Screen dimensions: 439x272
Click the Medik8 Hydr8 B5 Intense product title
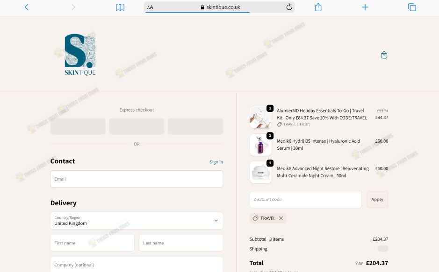click(318, 145)
